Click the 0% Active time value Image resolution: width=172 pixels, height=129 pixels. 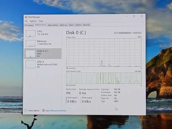point(68,93)
